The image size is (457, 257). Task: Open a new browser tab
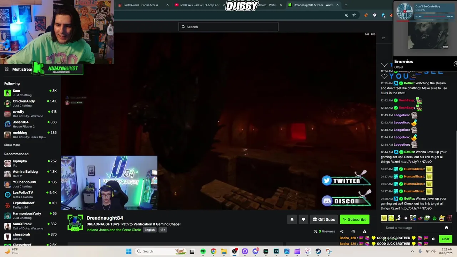(x=346, y=5)
